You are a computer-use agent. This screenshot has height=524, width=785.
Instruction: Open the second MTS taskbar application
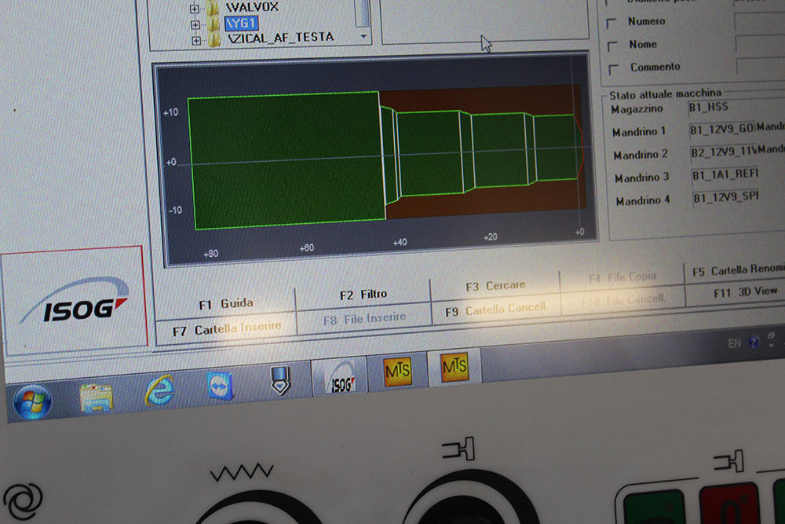[455, 366]
